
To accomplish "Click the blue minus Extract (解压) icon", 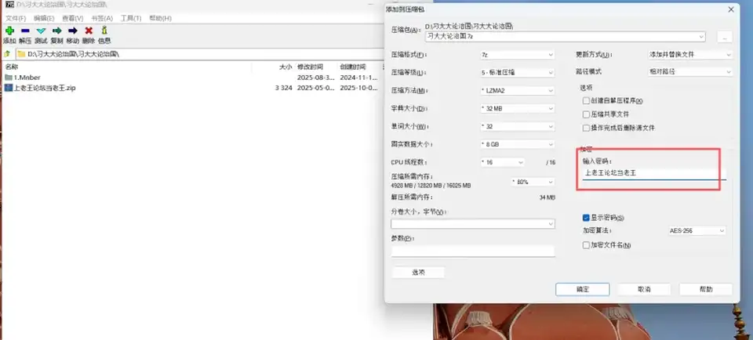I will (x=25, y=31).
